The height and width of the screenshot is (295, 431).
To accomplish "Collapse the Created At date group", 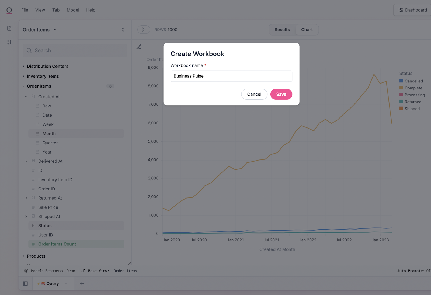I will click(x=26, y=97).
